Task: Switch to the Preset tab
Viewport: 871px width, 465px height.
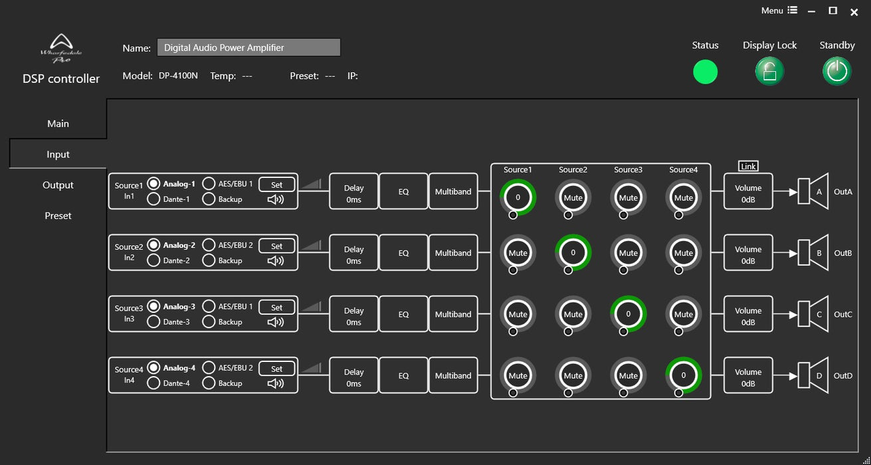Action: (x=58, y=216)
